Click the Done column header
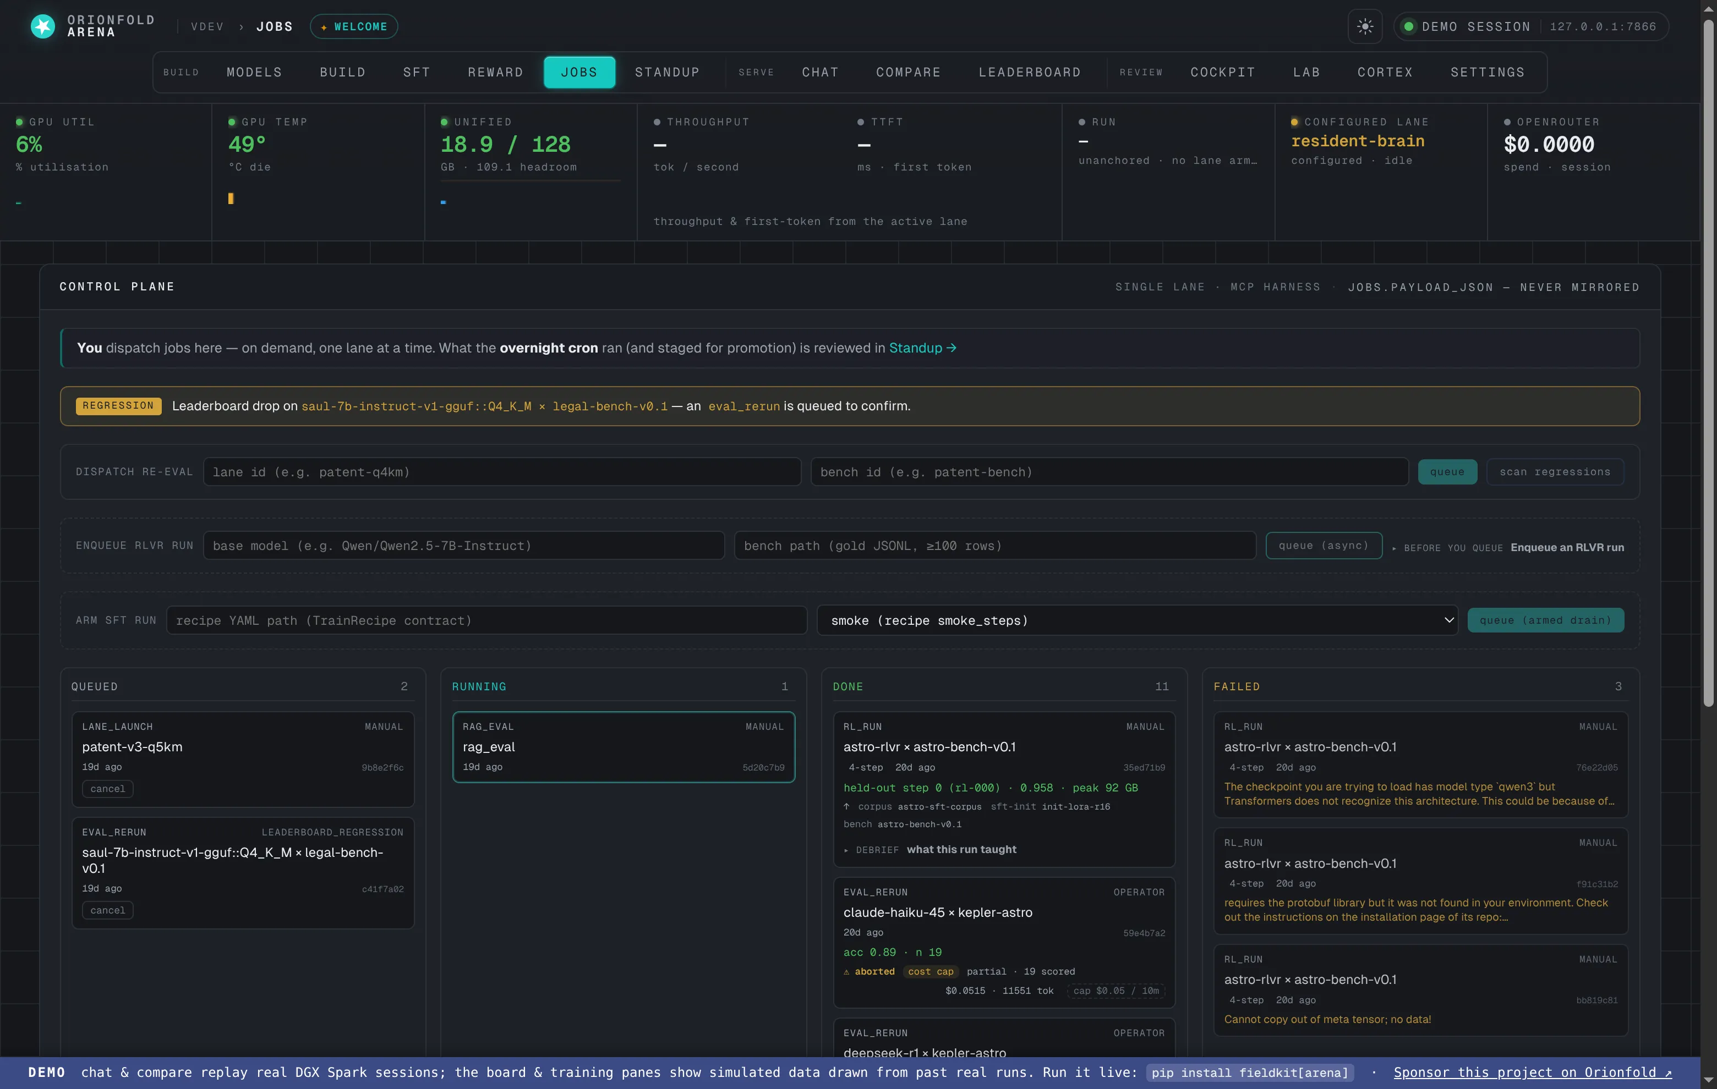This screenshot has height=1089, width=1717. coord(1004,686)
